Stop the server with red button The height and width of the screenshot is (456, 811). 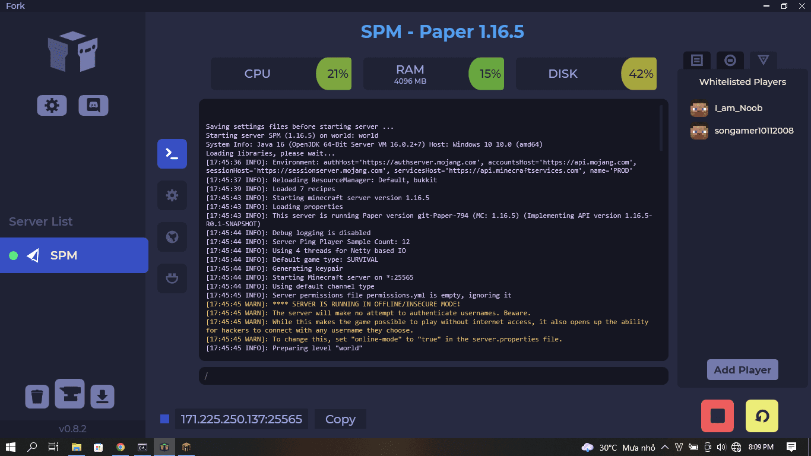[x=717, y=416]
